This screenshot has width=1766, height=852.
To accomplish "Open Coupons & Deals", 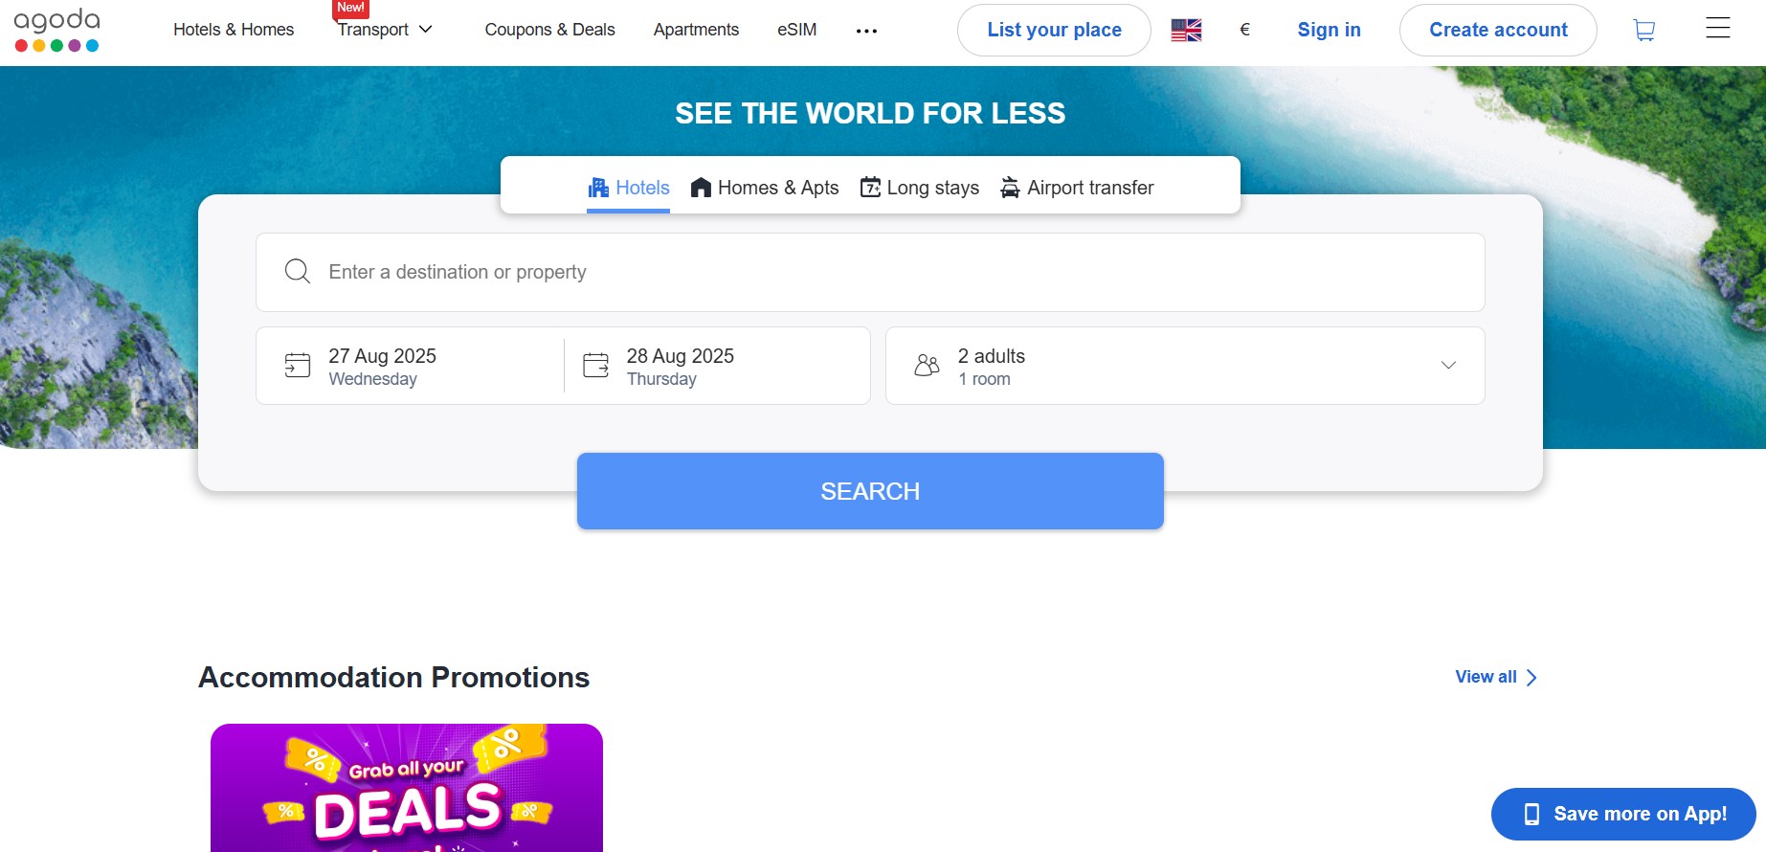I will (550, 30).
